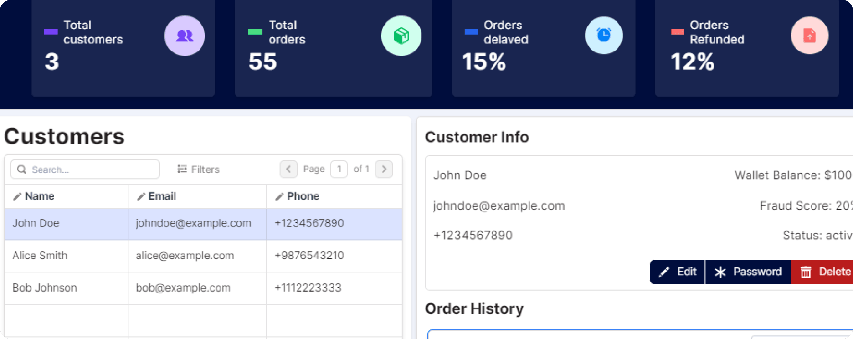Click the pencil icon beside Phone column
The height and width of the screenshot is (339, 853).
pos(279,197)
